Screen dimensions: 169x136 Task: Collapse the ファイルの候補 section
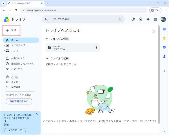point(47,58)
